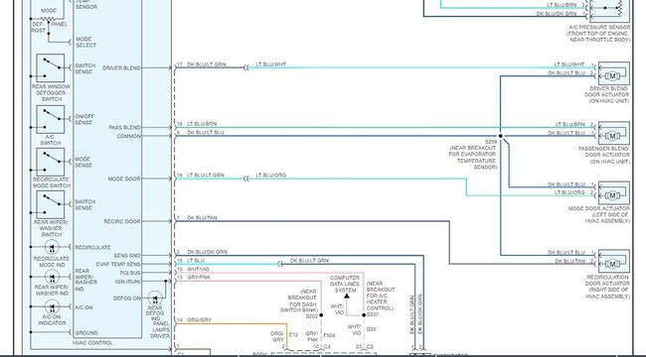The image size is (646, 357).
Task: Click the GROUND label in the HVAC control
Action: point(86,333)
